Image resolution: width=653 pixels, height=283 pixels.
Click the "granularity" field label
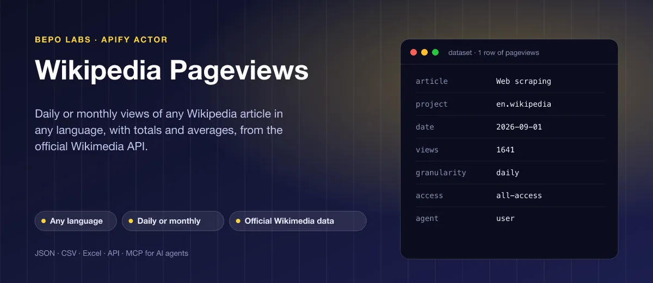(441, 173)
